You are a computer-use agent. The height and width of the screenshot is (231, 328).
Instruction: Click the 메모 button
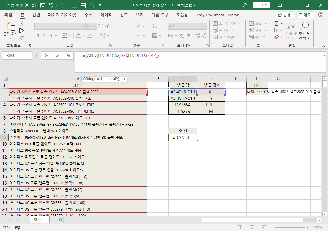tap(305, 15)
